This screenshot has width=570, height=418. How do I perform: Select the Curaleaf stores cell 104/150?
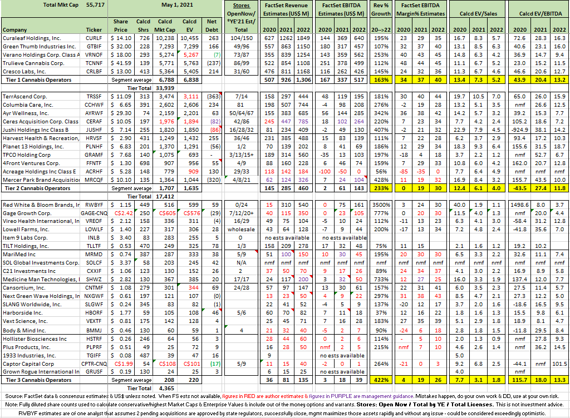(242, 38)
